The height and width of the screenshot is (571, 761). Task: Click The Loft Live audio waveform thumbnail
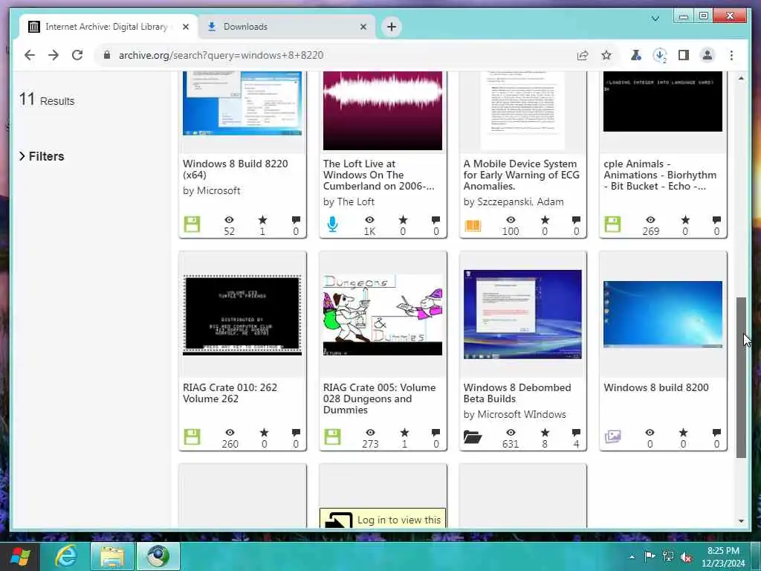point(383,111)
